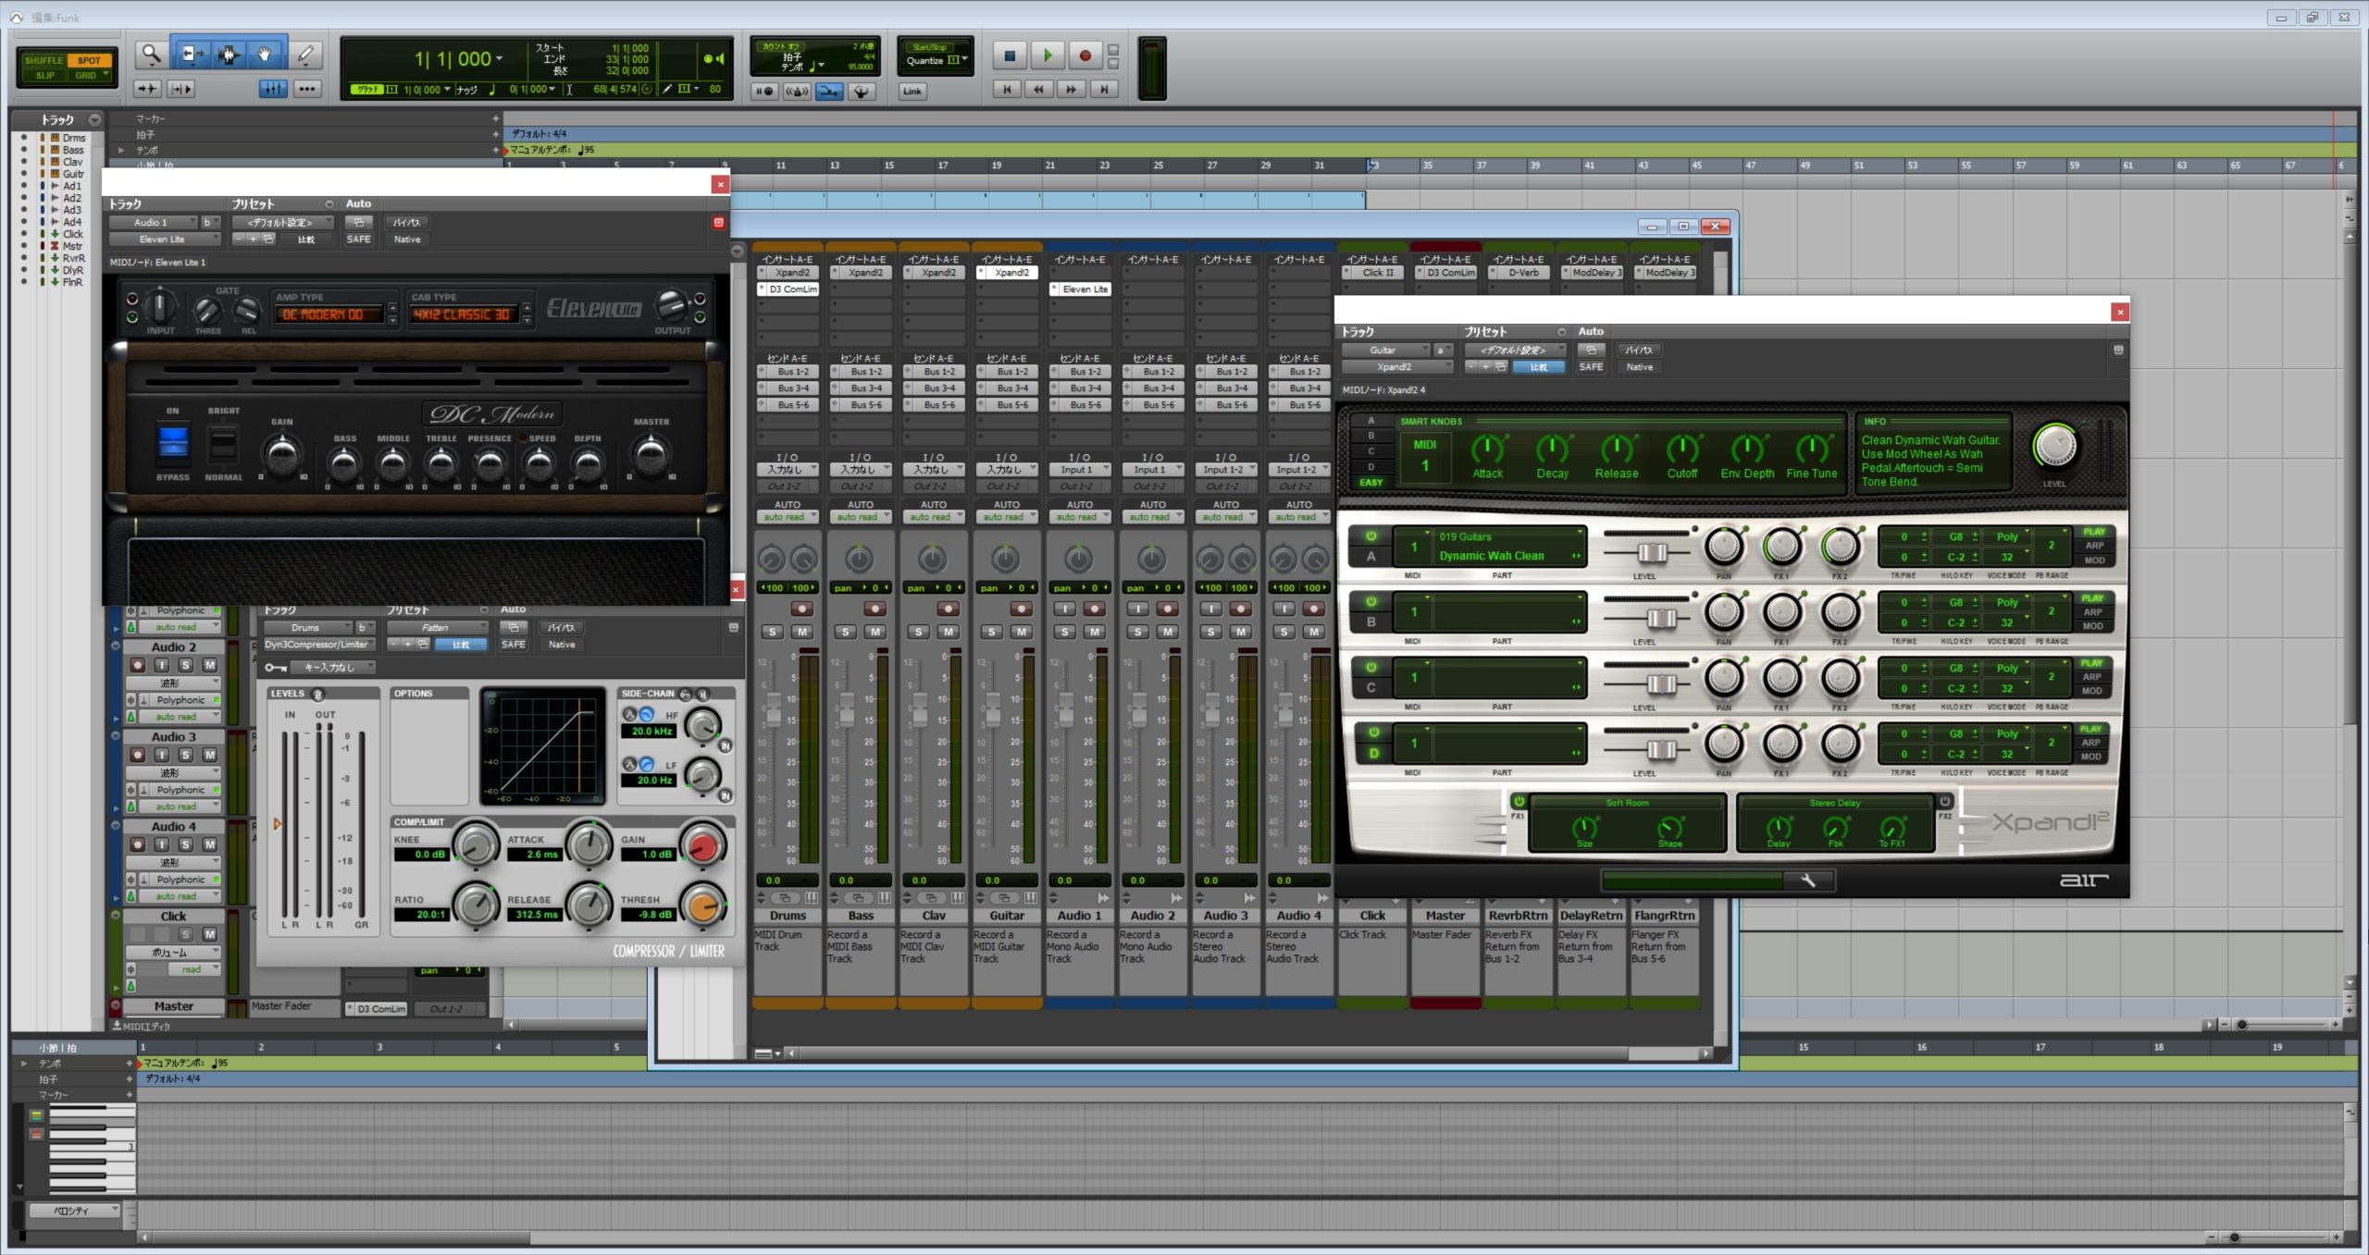
Task: Select the Pencil tool
Action: click(305, 55)
